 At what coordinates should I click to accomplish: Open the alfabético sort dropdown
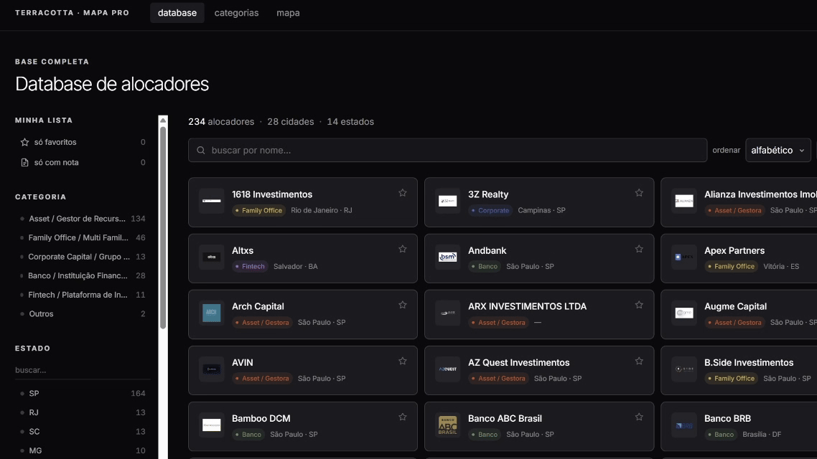(778, 151)
